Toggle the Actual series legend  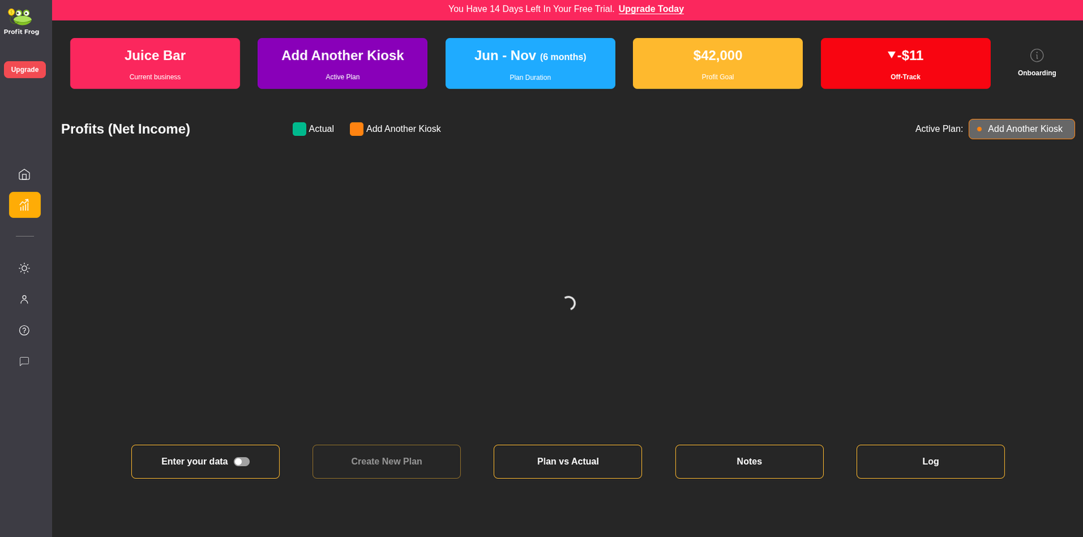coord(313,129)
